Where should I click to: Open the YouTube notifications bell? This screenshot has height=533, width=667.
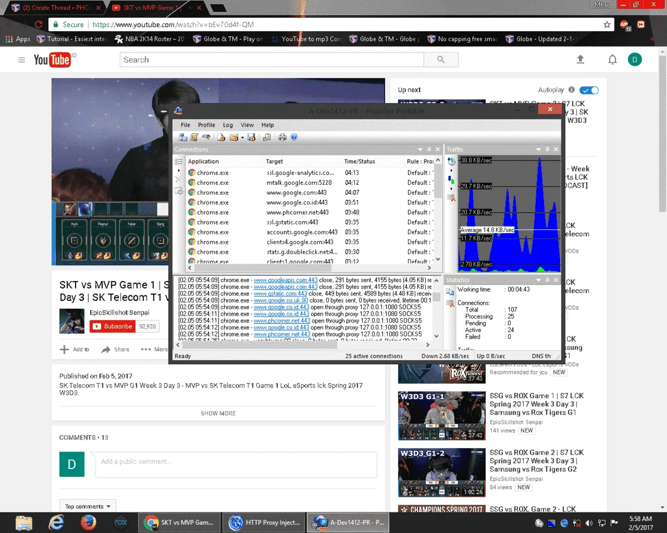pos(612,59)
